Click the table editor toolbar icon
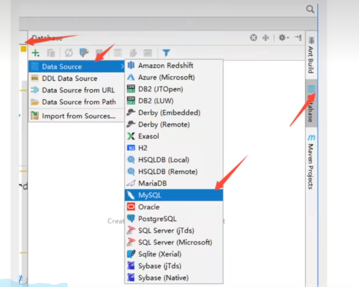Screen dimensions: 359x287 [x=117, y=53]
